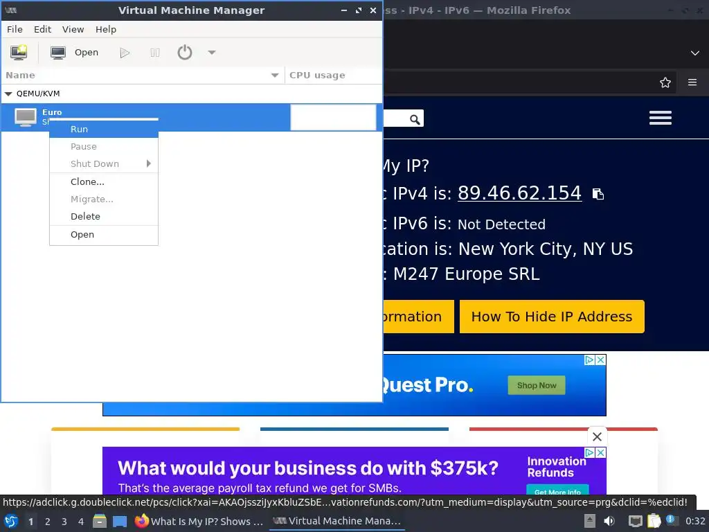Switch to workspace 1
This screenshot has width=709, height=532.
[x=30, y=522]
